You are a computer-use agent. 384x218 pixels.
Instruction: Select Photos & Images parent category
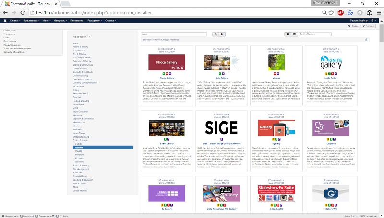click(81, 140)
